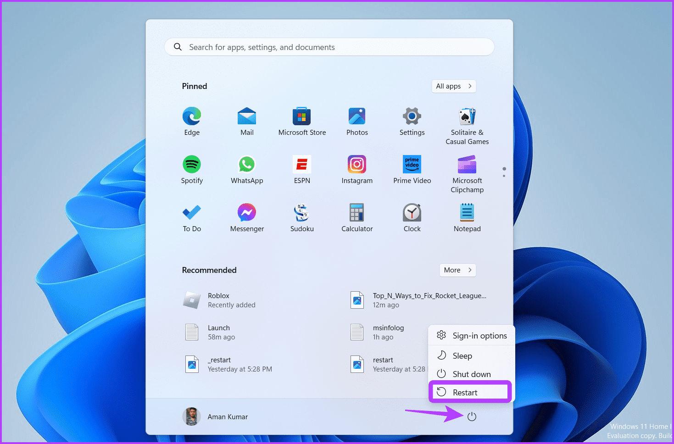Select Restart in the power menu
Viewport: 674px width, 444px height.
pyautogui.click(x=470, y=392)
